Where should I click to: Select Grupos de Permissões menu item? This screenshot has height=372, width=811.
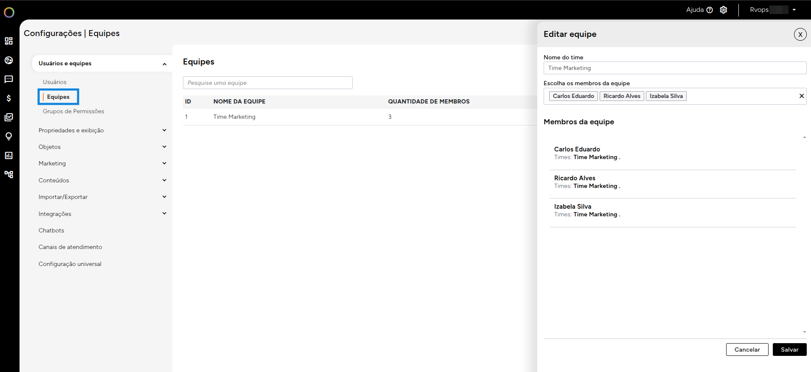pos(73,111)
